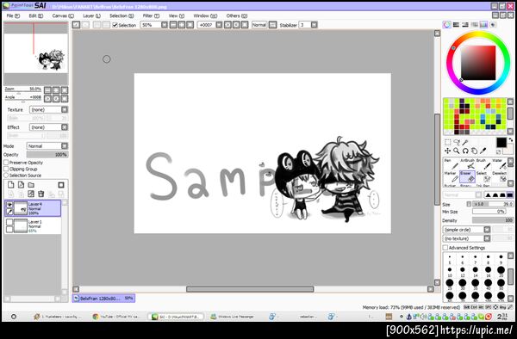Open the Canvas menu
Image resolution: width=517 pixels, height=339 pixels.
(x=63, y=15)
